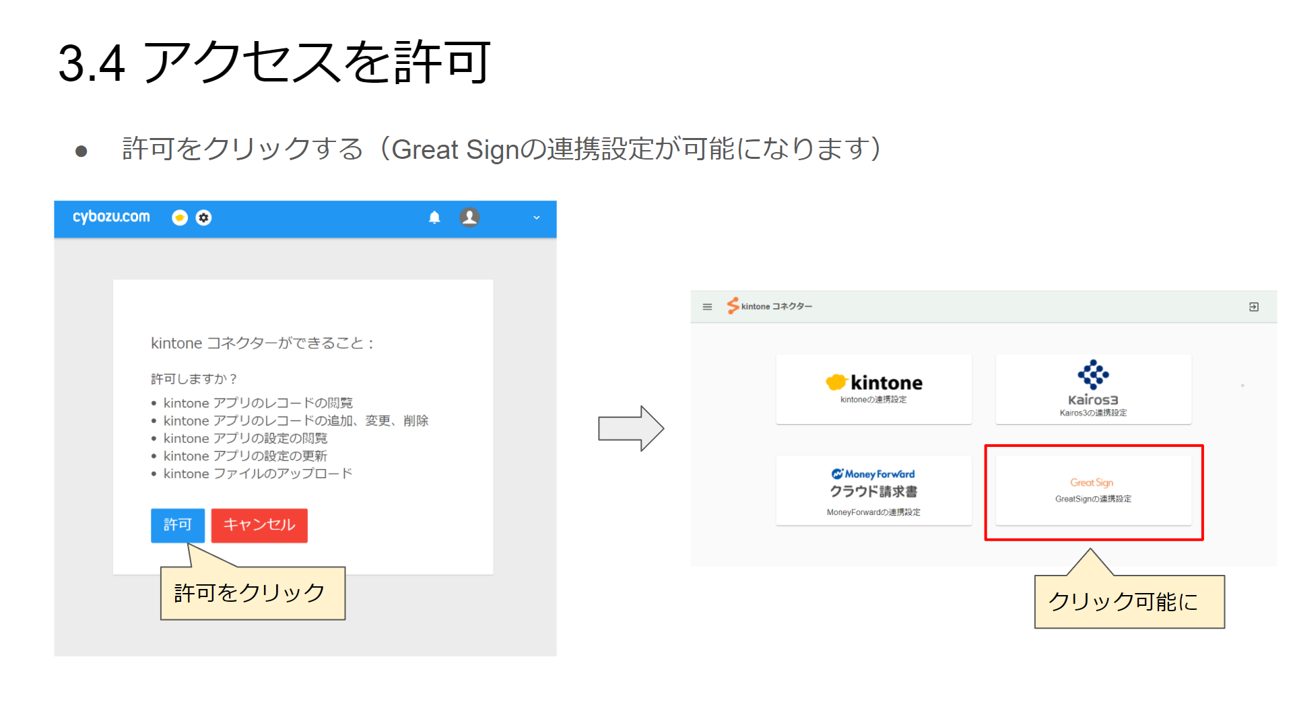Select the text kintone アプリの設定の閲覧
This screenshot has width=1293, height=727.
245,438
